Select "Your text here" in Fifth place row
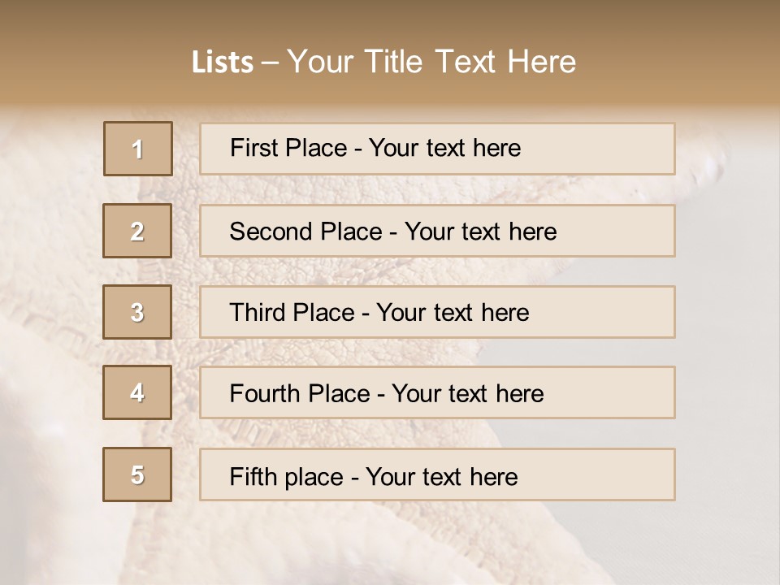This screenshot has width=780, height=585. 441,476
